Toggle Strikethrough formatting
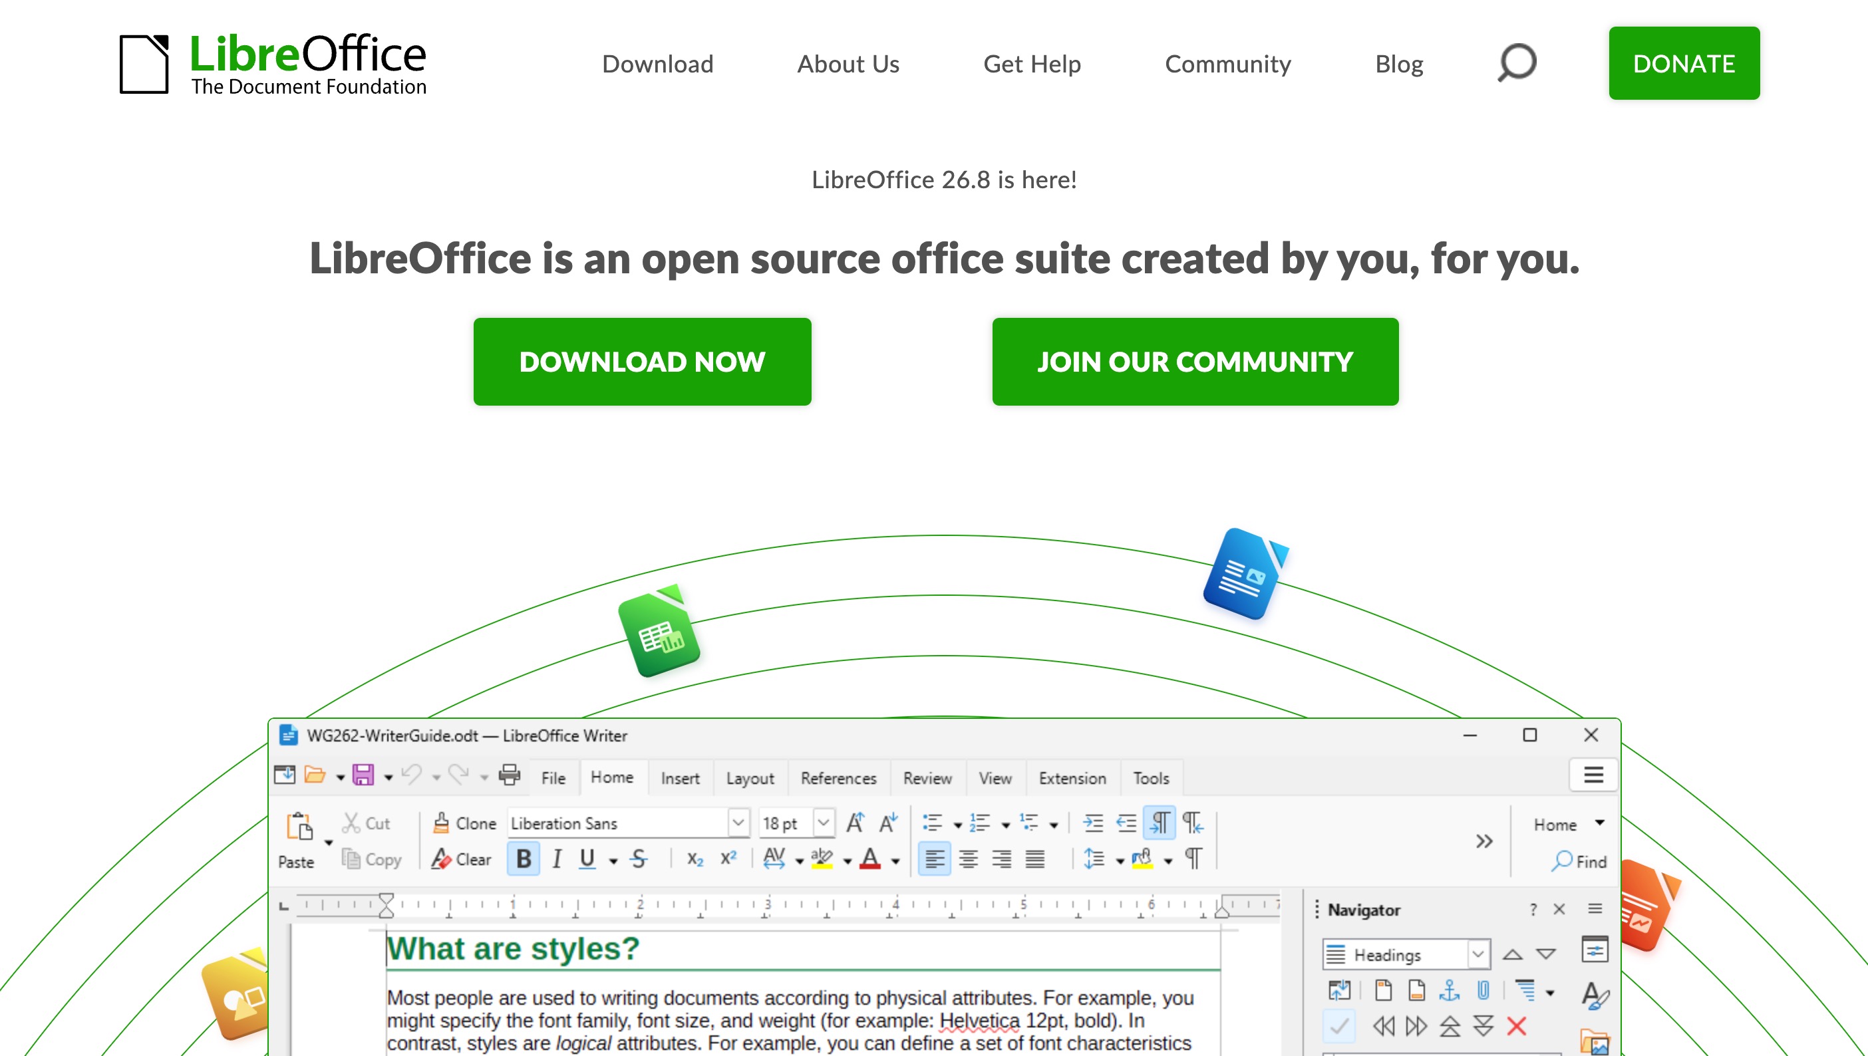This screenshot has width=1868, height=1056. click(x=639, y=859)
